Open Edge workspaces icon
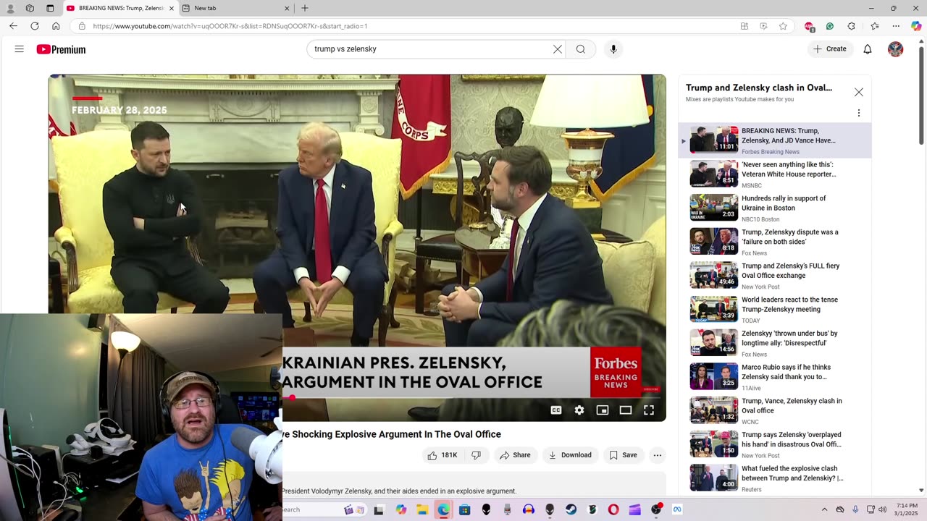The width and height of the screenshot is (927, 521). (30, 8)
